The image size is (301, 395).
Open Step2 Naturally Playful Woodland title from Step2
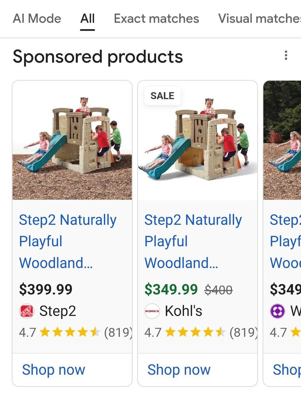(68, 241)
